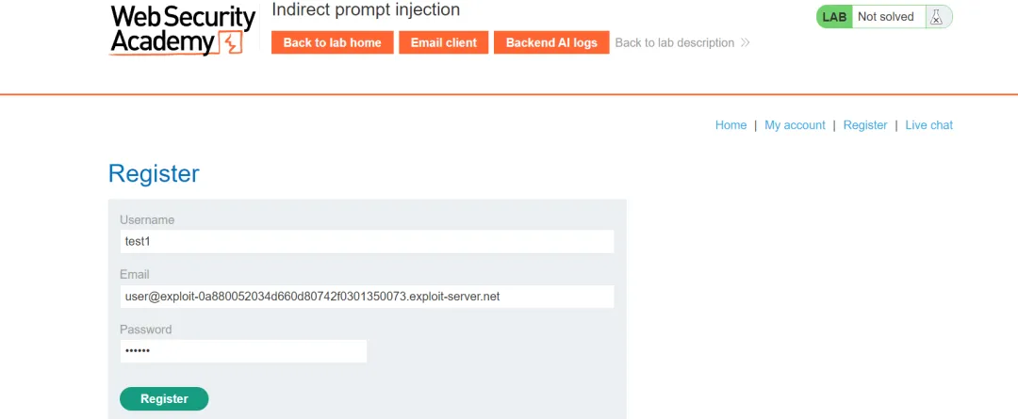
Task: Click the Not solved status text
Action: (x=885, y=17)
